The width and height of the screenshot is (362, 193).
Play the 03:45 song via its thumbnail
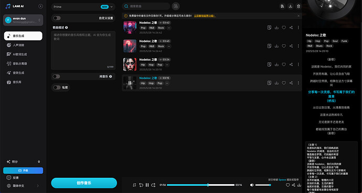[130, 46]
